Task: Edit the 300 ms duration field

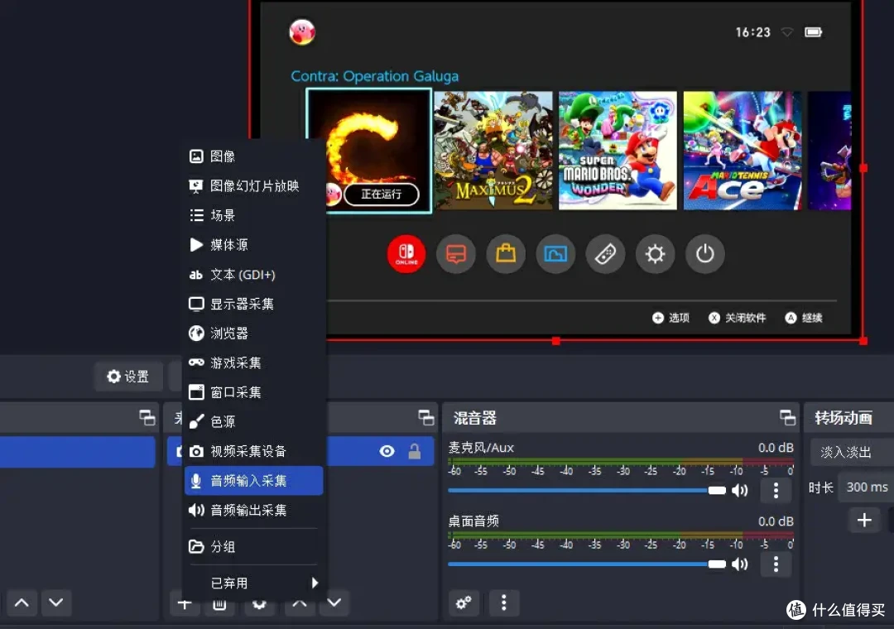Action: click(x=866, y=487)
